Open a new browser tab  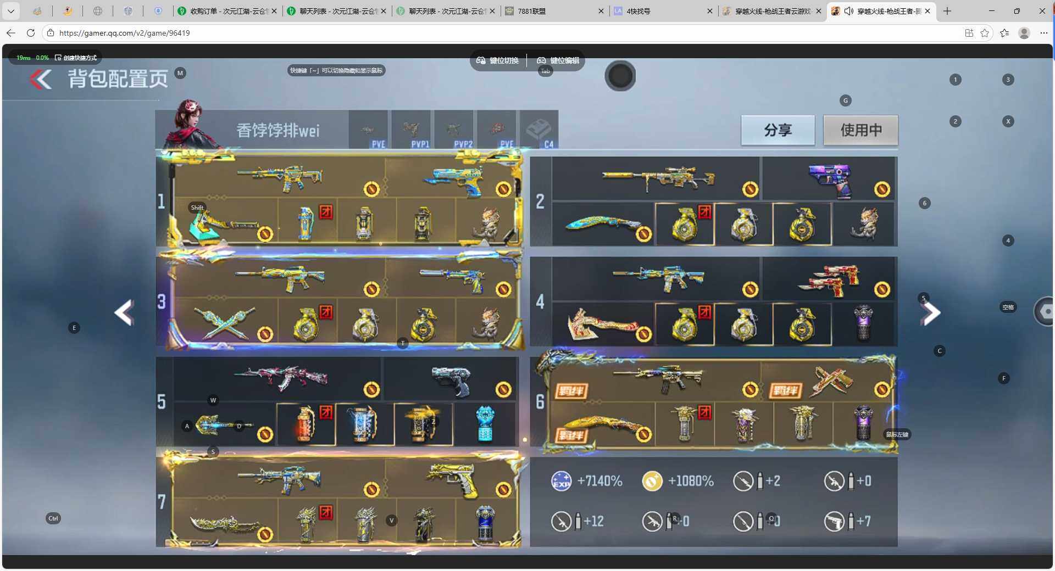[947, 11]
